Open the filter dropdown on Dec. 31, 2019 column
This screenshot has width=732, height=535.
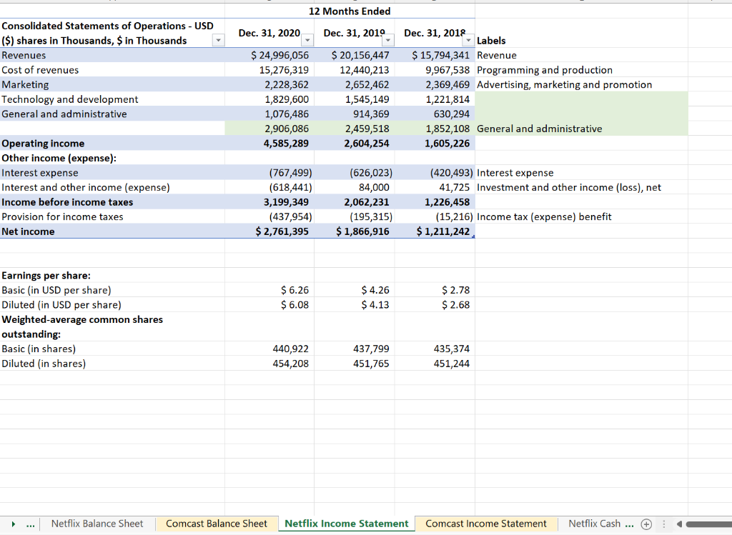388,40
